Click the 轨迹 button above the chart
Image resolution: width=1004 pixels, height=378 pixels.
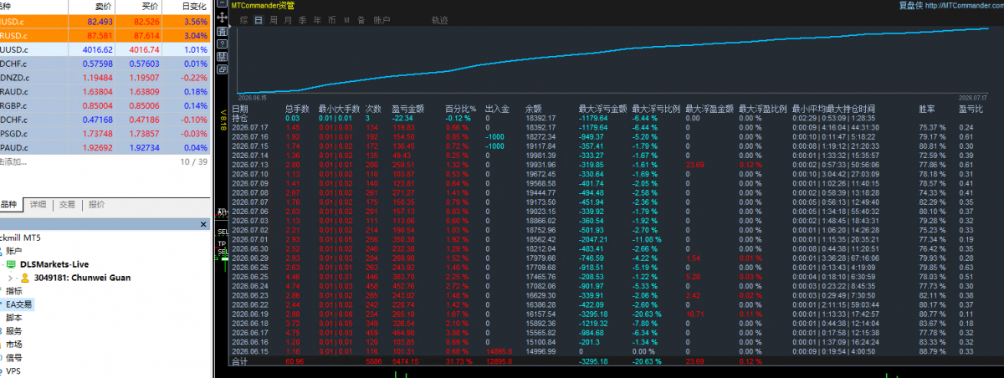click(440, 20)
